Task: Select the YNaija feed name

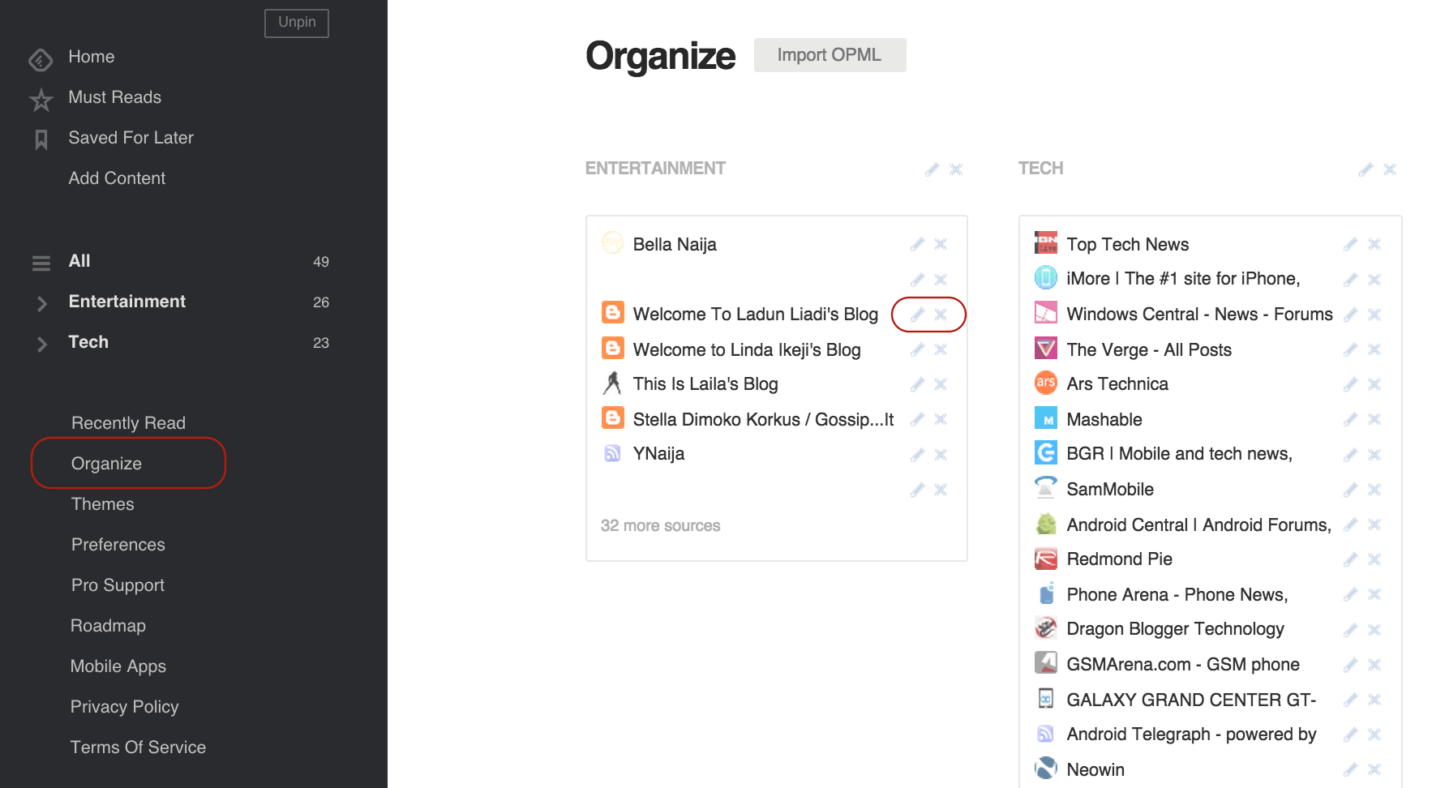Action: [658, 454]
